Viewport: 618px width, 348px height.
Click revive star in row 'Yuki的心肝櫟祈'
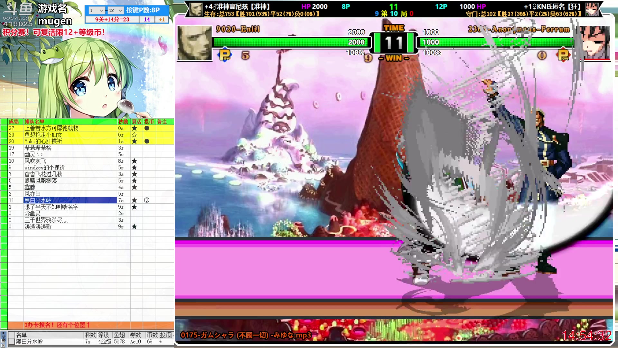coord(134,141)
